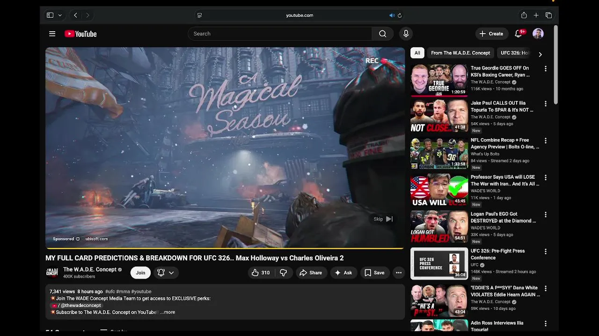Go to YouTube home via logo
The image size is (599, 336).
click(80, 34)
